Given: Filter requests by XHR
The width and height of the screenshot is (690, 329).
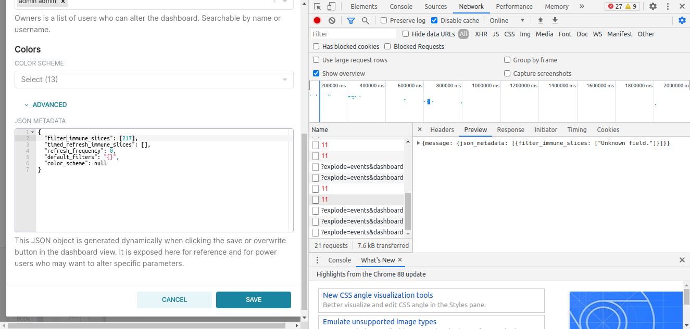Looking at the screenshot, I should tap(481, 34).
